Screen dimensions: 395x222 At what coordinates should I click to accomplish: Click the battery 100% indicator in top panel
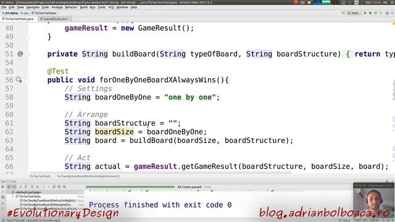click(373, 2)
